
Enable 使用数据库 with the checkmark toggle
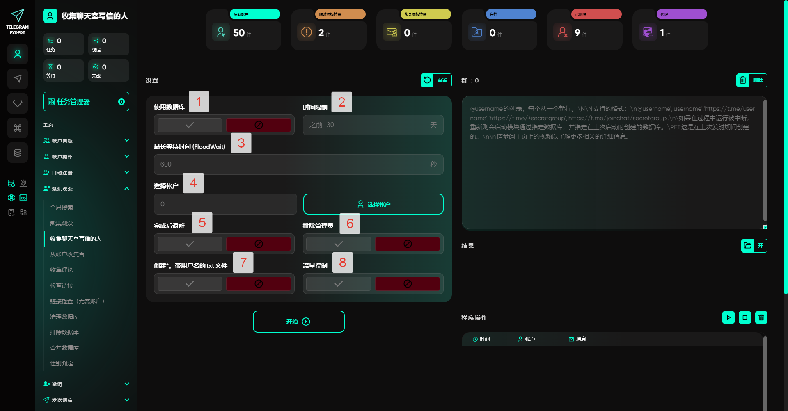(190, 125)
